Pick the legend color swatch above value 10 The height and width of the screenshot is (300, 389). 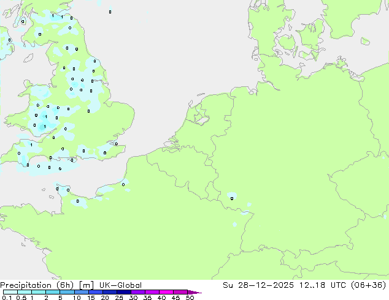(83, 292)
